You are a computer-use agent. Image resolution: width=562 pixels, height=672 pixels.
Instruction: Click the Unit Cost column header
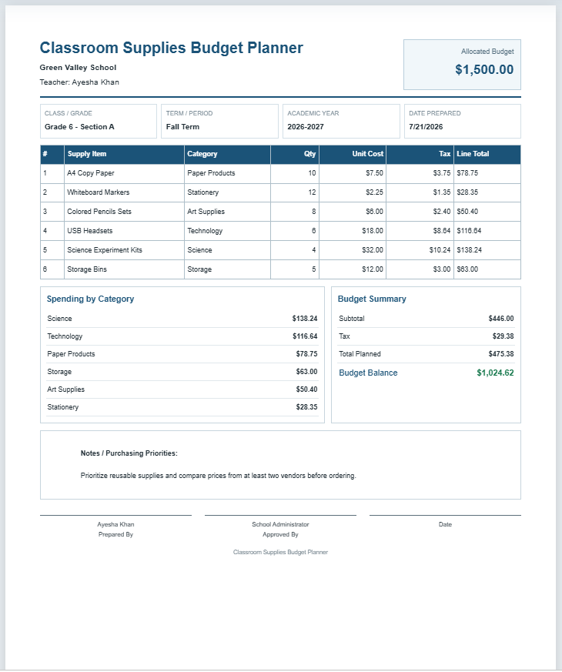pyautogui.click(x=353, y=154)
